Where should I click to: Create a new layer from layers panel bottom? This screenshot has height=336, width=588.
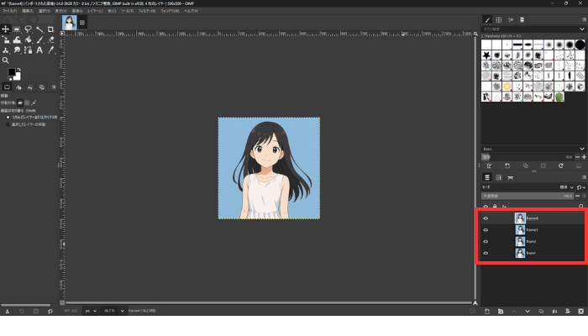coord(487,312)
